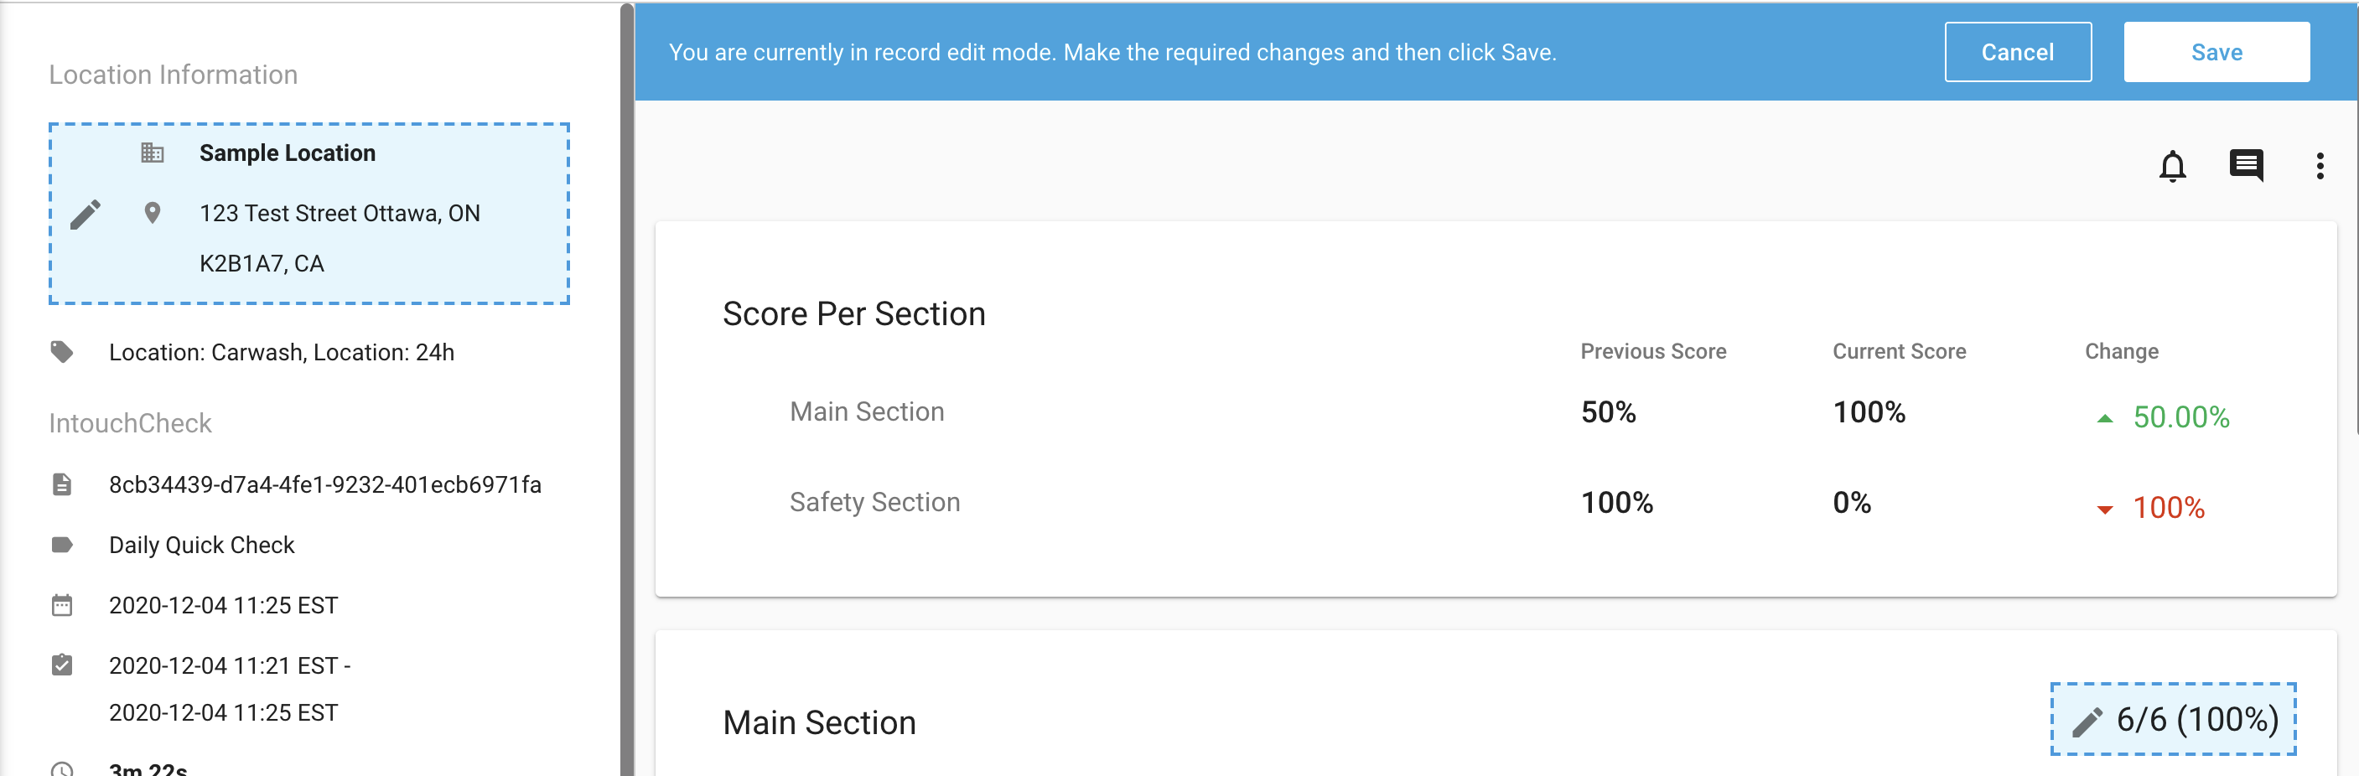
Task: Click the tag icon beside Location: Carwash
Action: [62, 352]
